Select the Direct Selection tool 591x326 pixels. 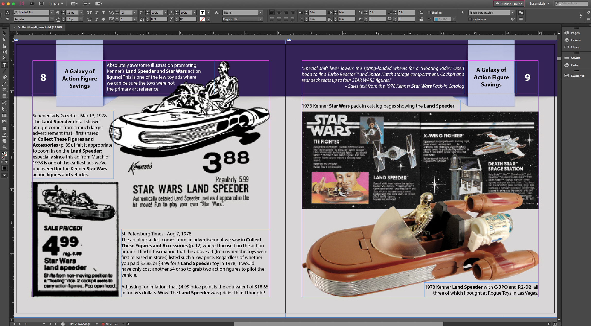[4, 40]
